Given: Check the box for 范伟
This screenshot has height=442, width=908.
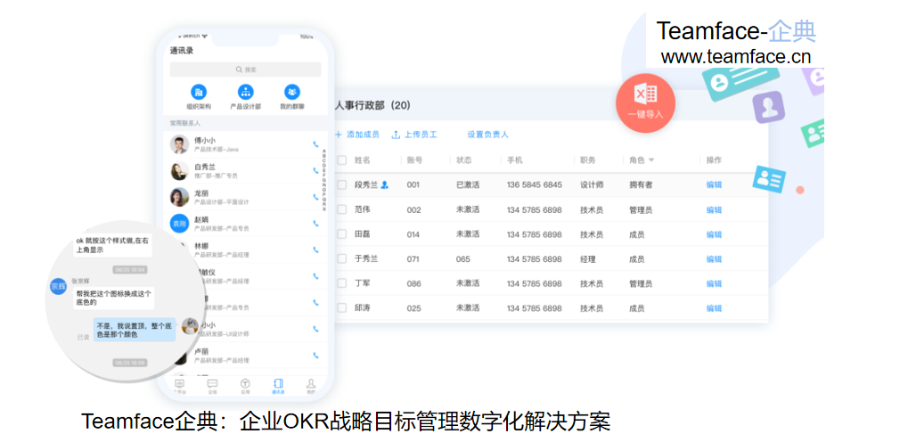Looking at the screenshot, I should point(342,209).
